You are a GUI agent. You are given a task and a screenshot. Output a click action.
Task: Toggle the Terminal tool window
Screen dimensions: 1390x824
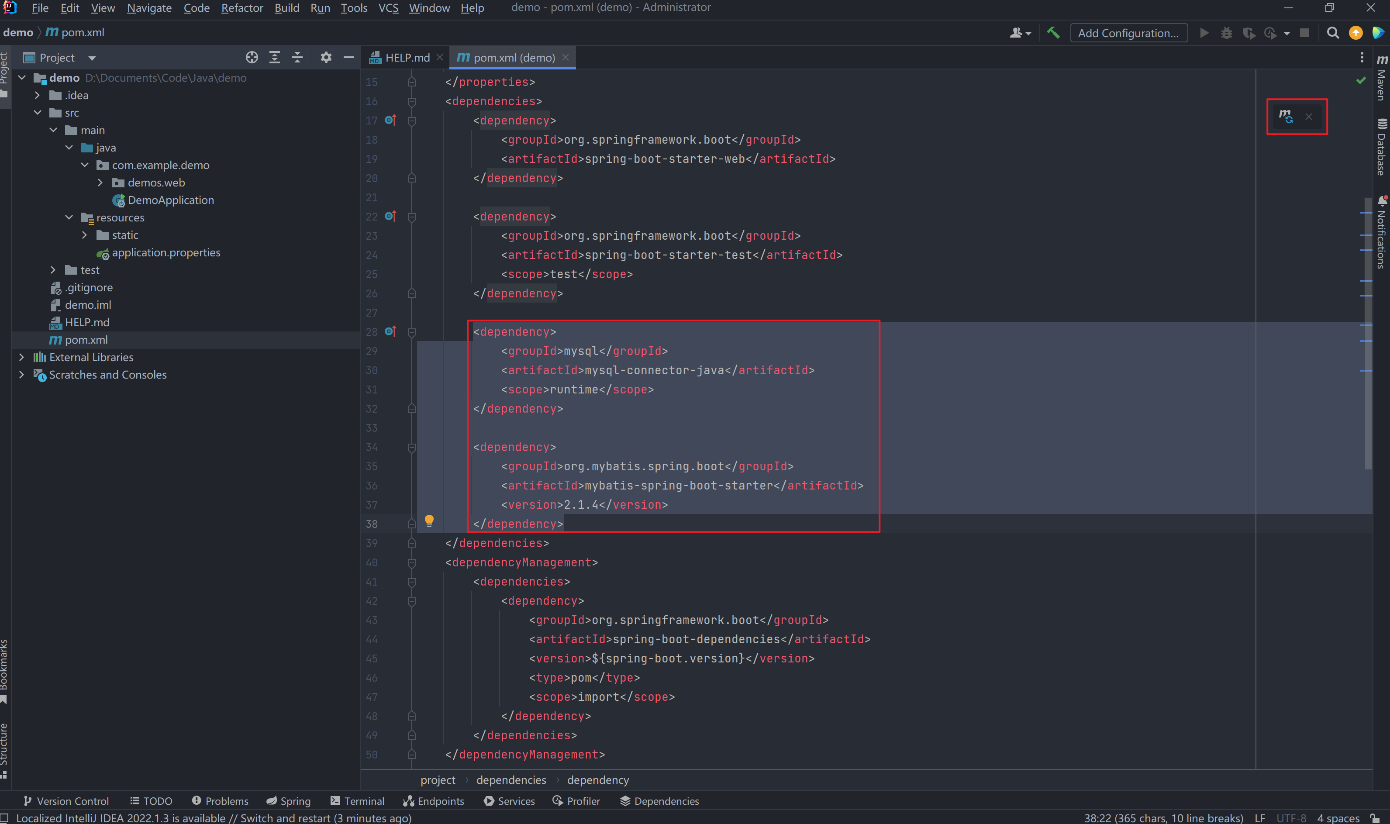(358, 801)
